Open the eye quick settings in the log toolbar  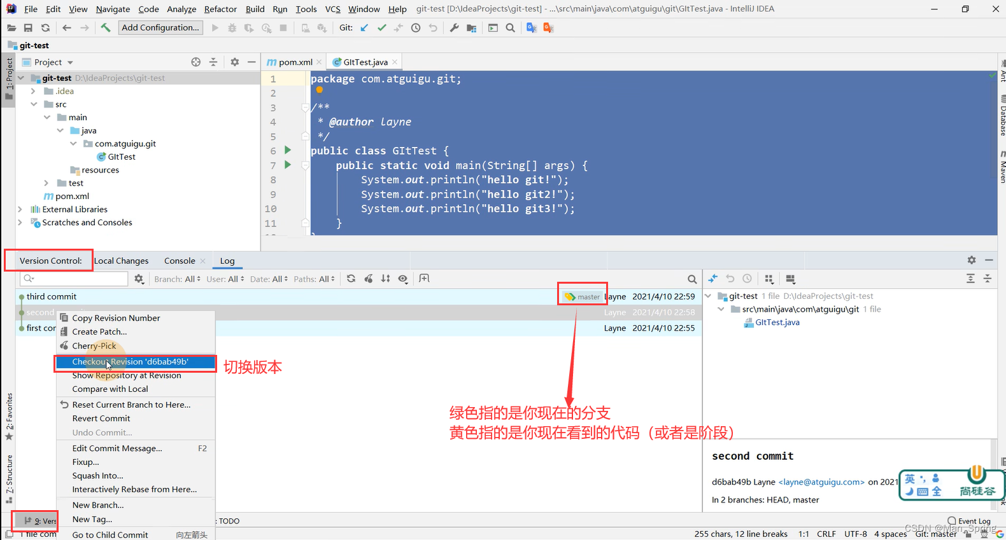403,279
